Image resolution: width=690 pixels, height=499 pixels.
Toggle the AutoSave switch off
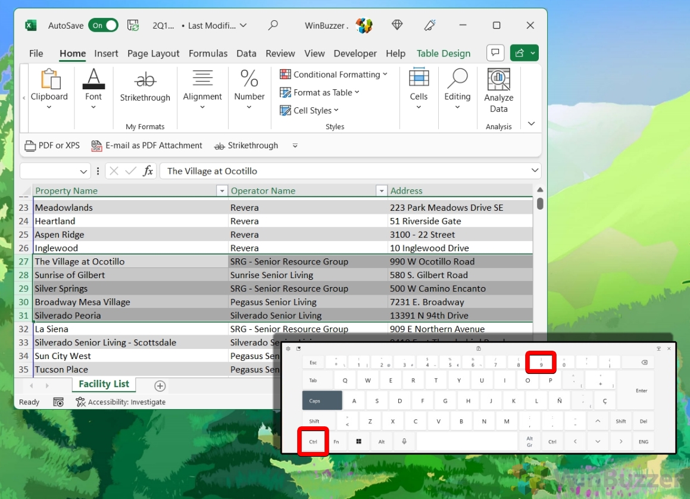(103, 26)
